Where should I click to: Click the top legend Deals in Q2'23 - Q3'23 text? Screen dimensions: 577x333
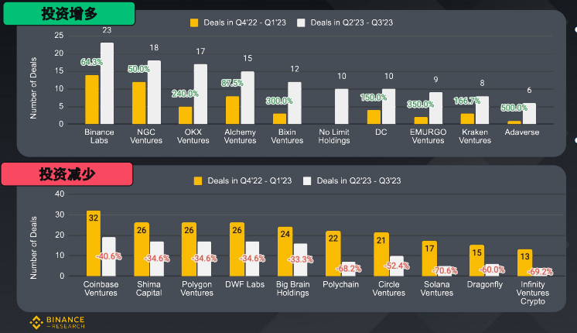point(352,22)
